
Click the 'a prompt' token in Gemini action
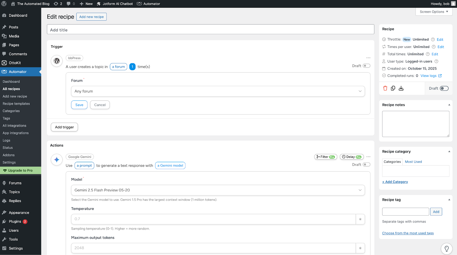pyautogui.click(x=84, y=166)
